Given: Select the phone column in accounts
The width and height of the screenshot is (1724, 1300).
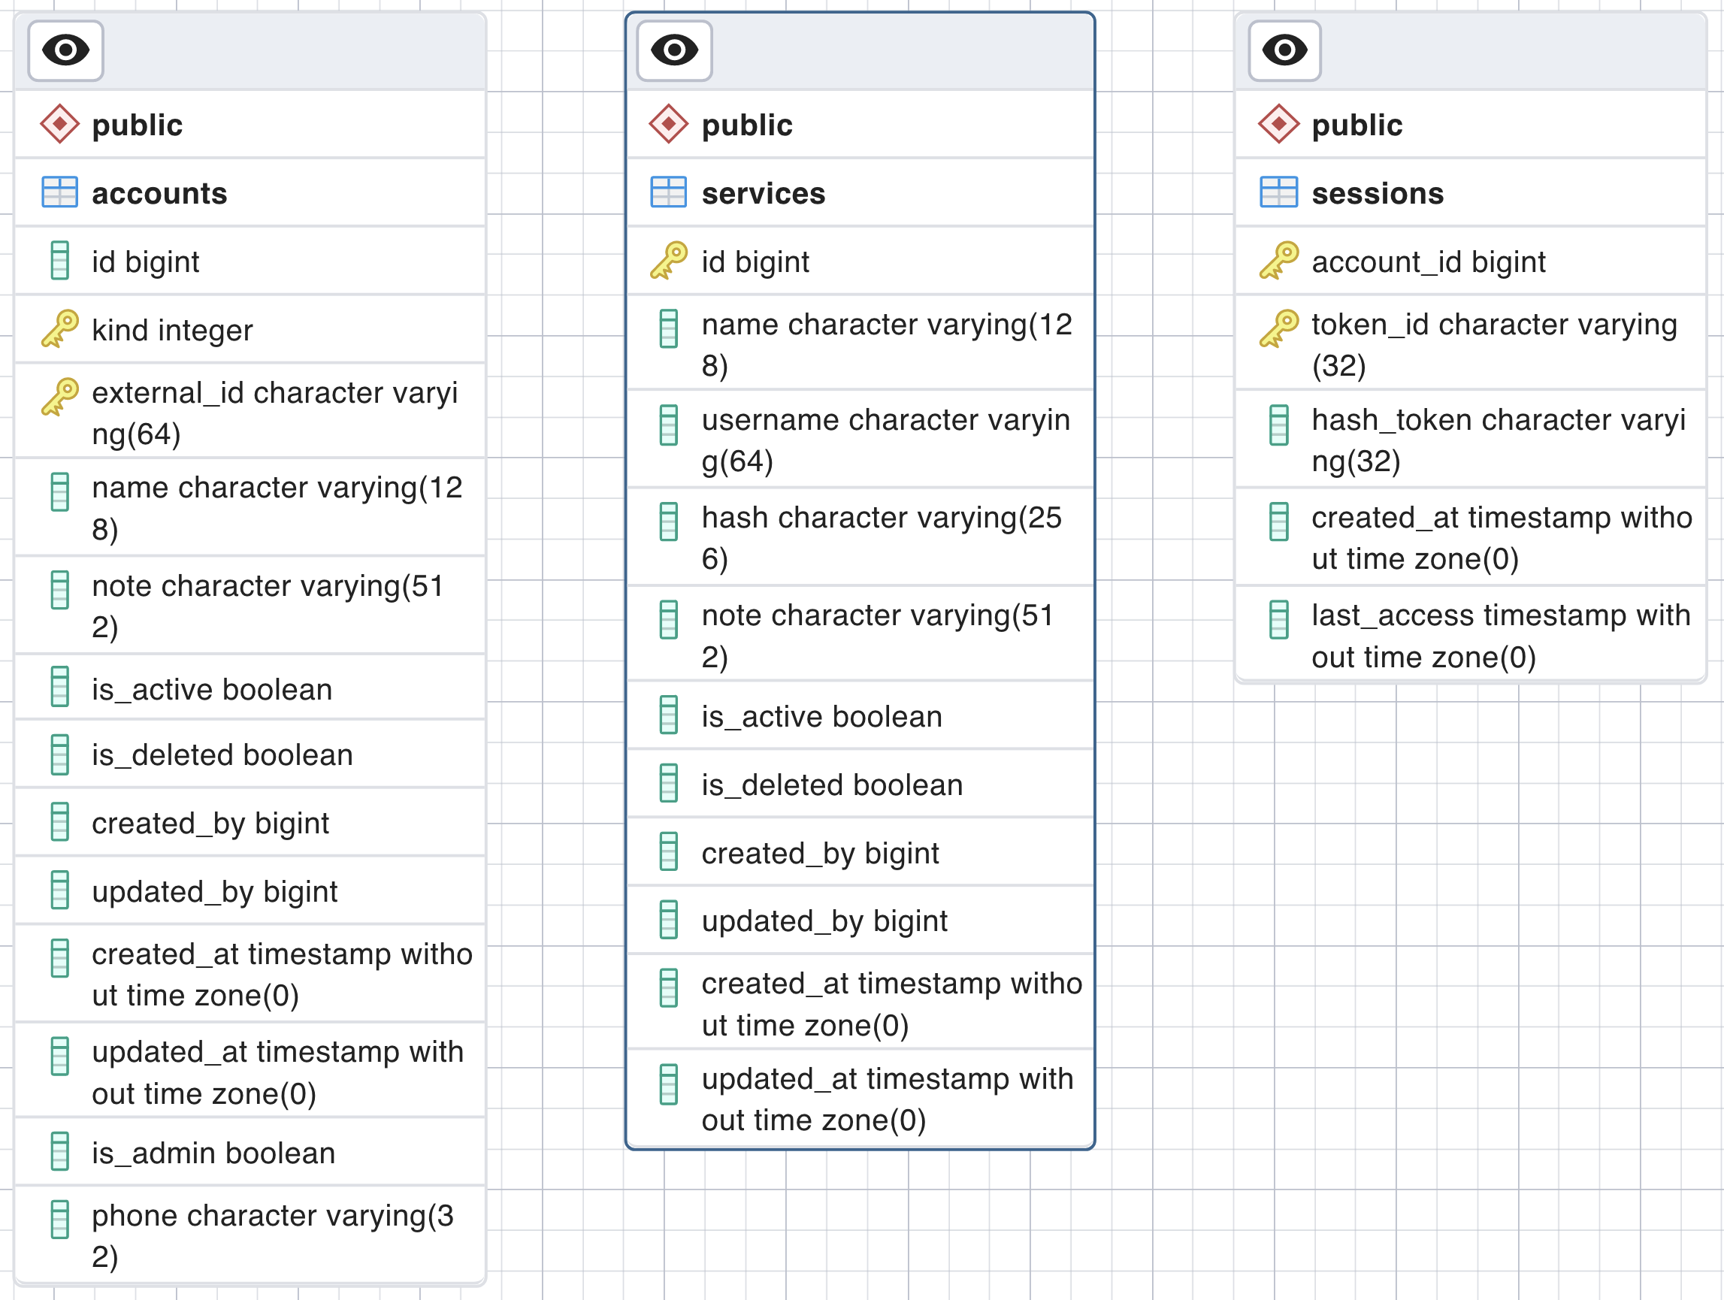Looking at the screenshot, I should 273,1235.
